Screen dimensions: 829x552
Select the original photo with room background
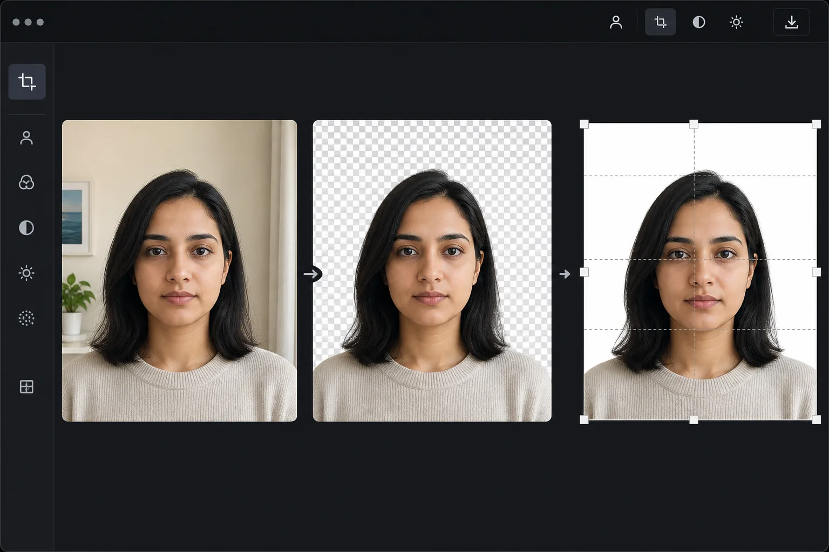pyautogui.click(x=179, y=271)
